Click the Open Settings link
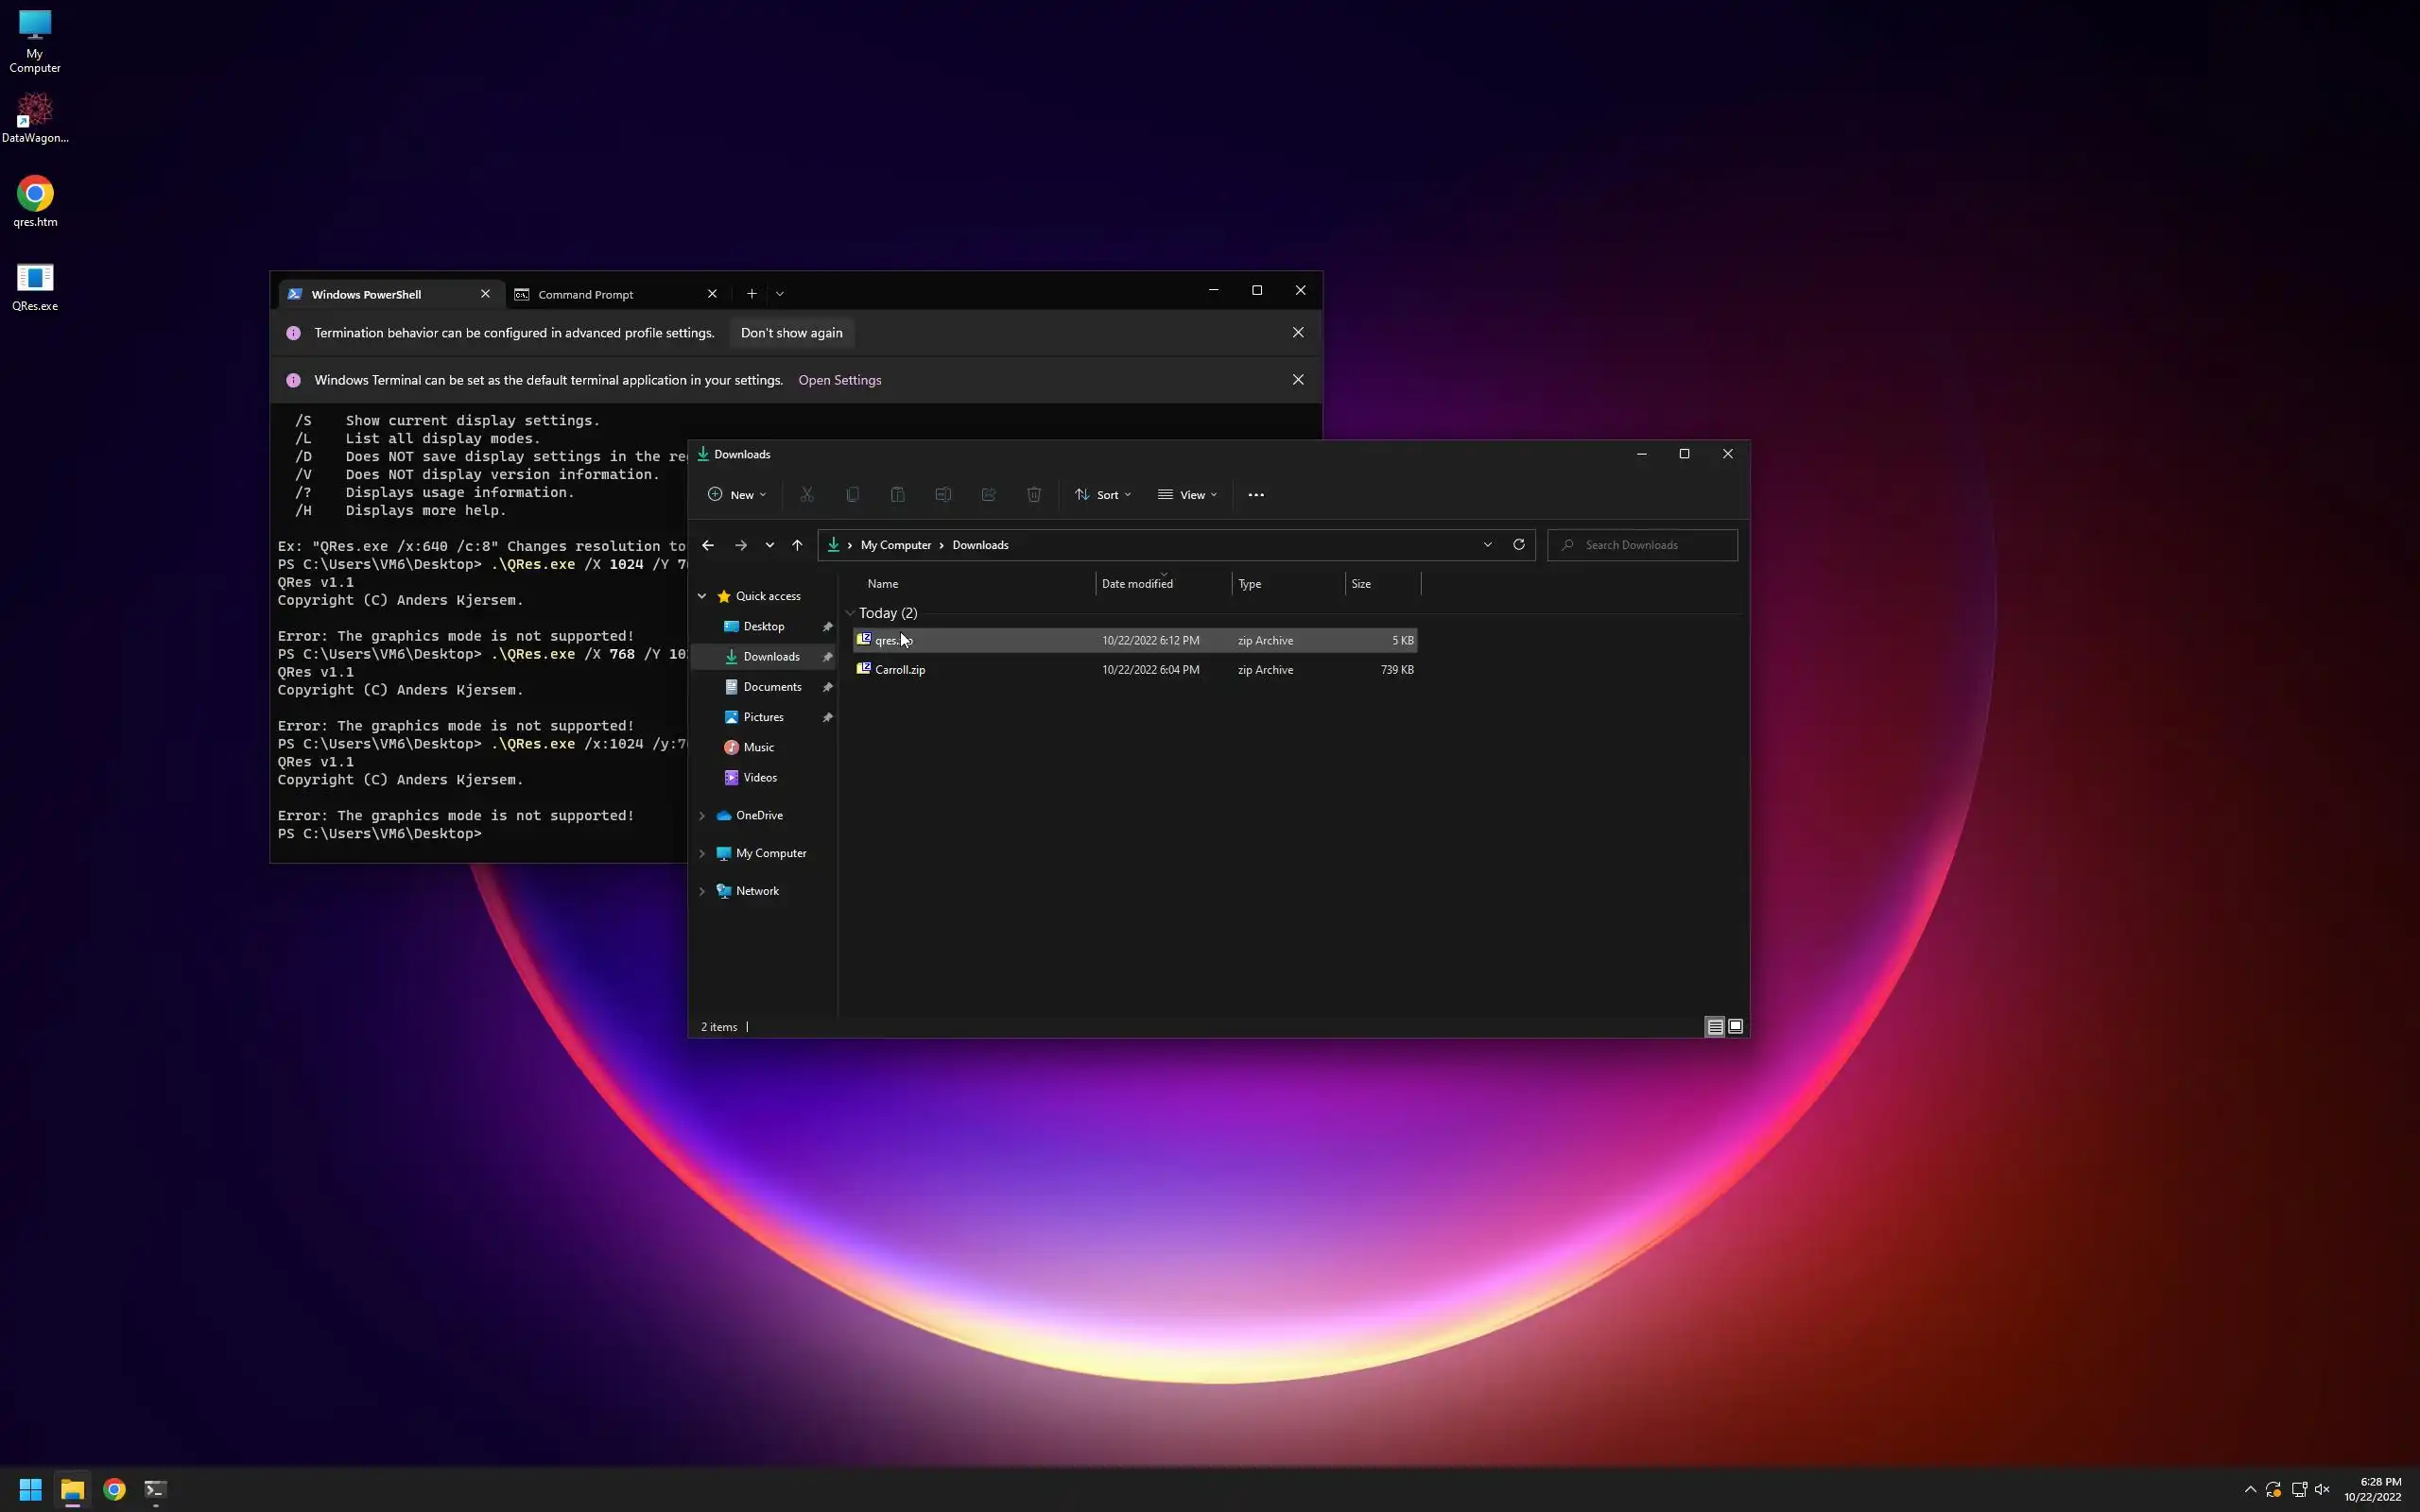The image size is (2420, 1512). pyautogui.click(x=839, y=380)
